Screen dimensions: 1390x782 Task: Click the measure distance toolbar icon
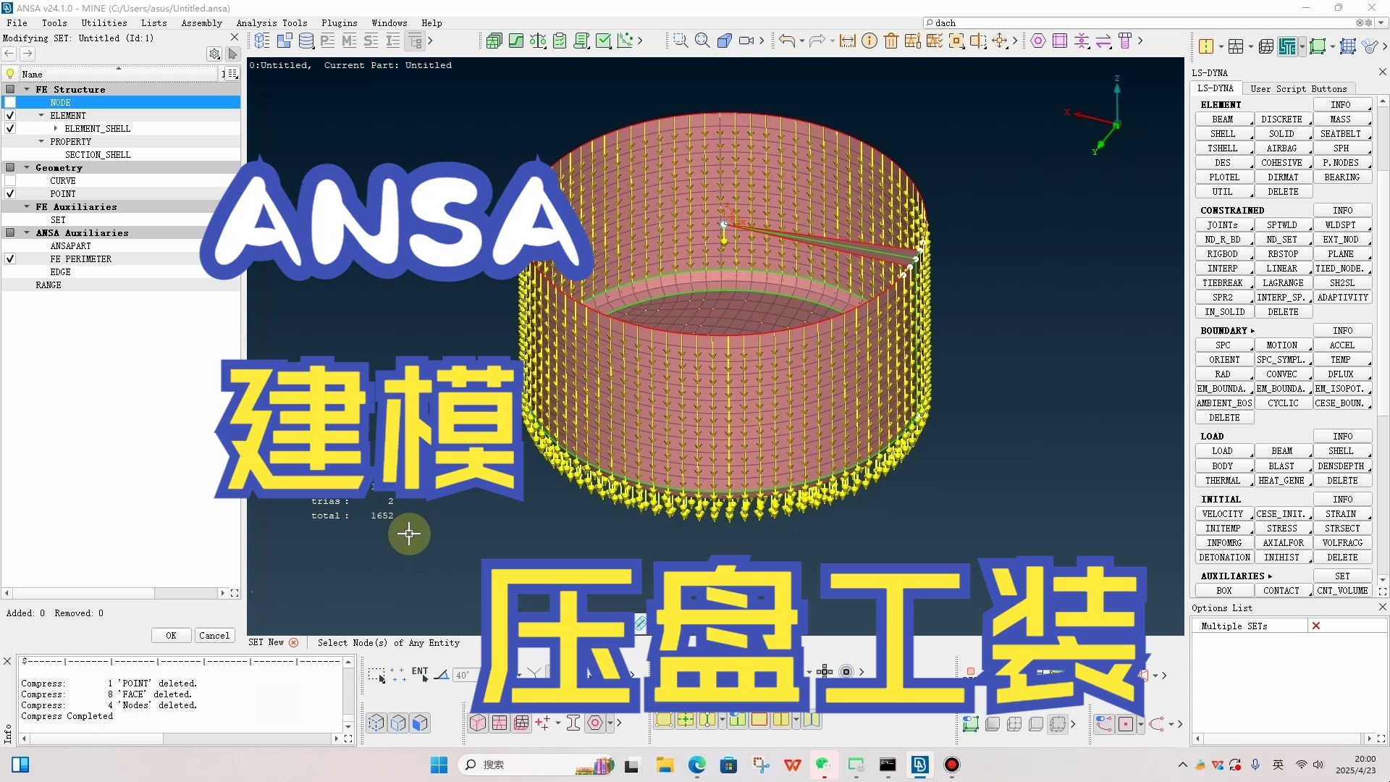point(848,41)
